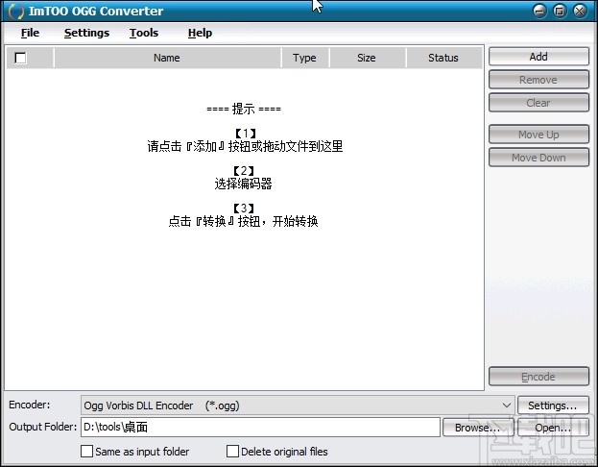The width and height of the screenshot is (598, 467).
Task: Click the '==== 提示 ====' heading text
Action: (x=244, y=110)
